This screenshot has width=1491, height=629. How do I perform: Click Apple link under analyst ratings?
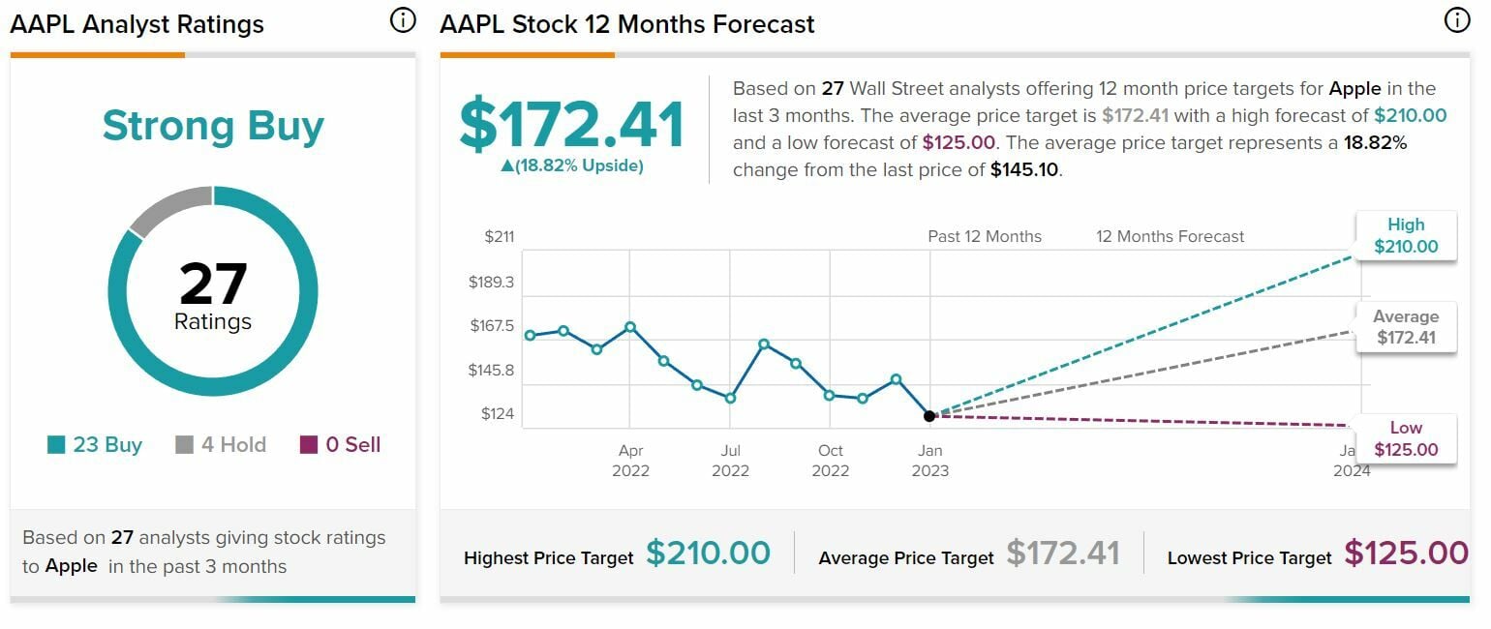pos(72,566)
